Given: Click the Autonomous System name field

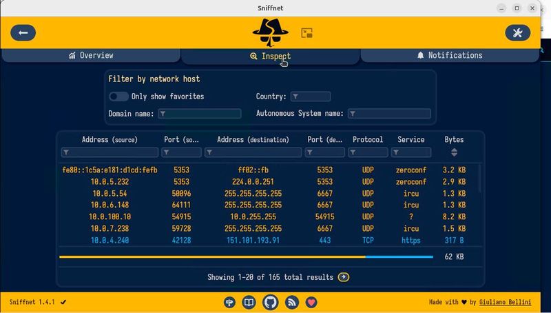Looking at the screenshot, I should (x=389, y=114).
